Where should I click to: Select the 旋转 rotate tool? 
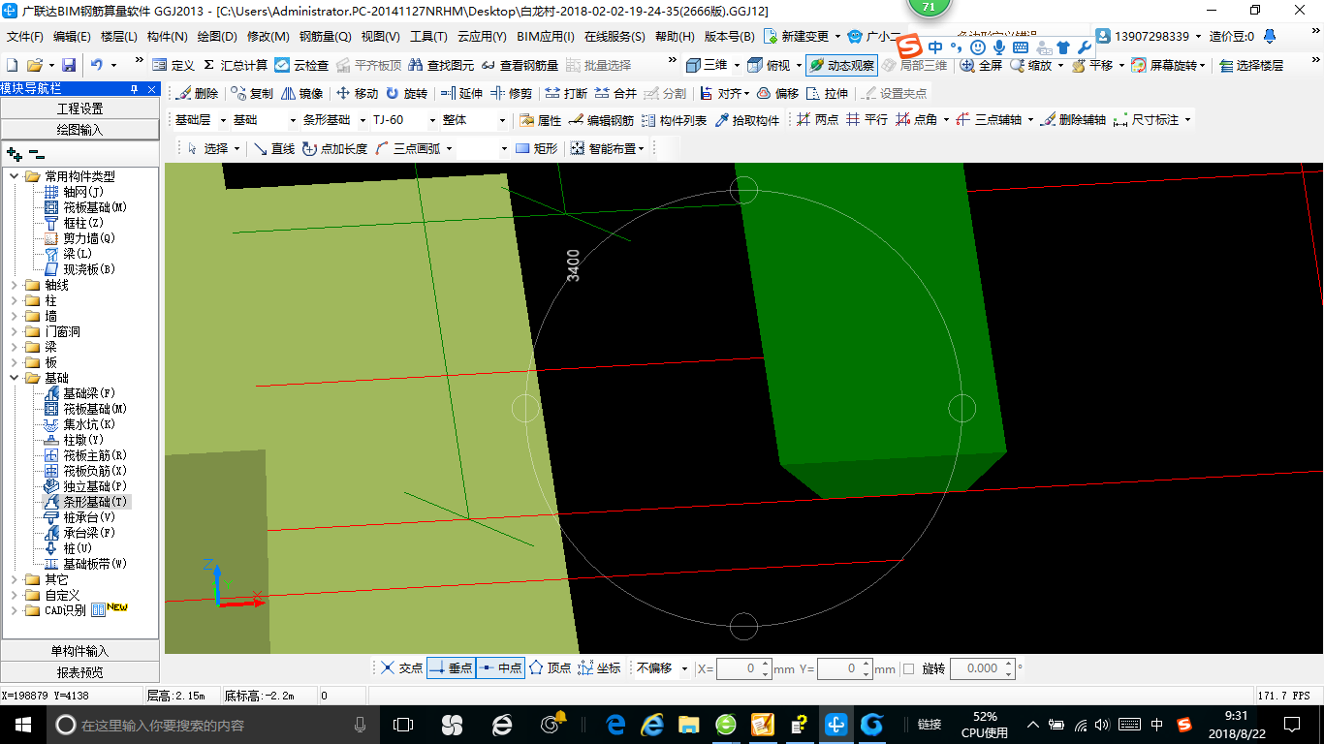click(x=406, y=93)
